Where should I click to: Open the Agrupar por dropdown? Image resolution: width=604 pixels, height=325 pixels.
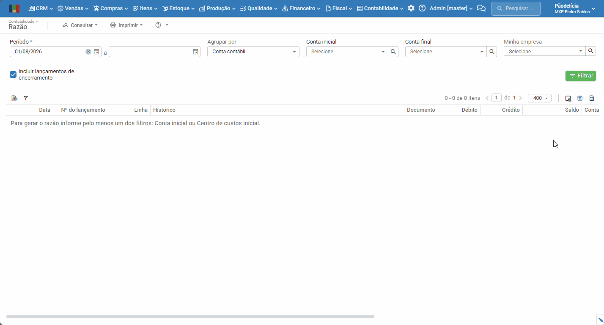tap(253, 52)
